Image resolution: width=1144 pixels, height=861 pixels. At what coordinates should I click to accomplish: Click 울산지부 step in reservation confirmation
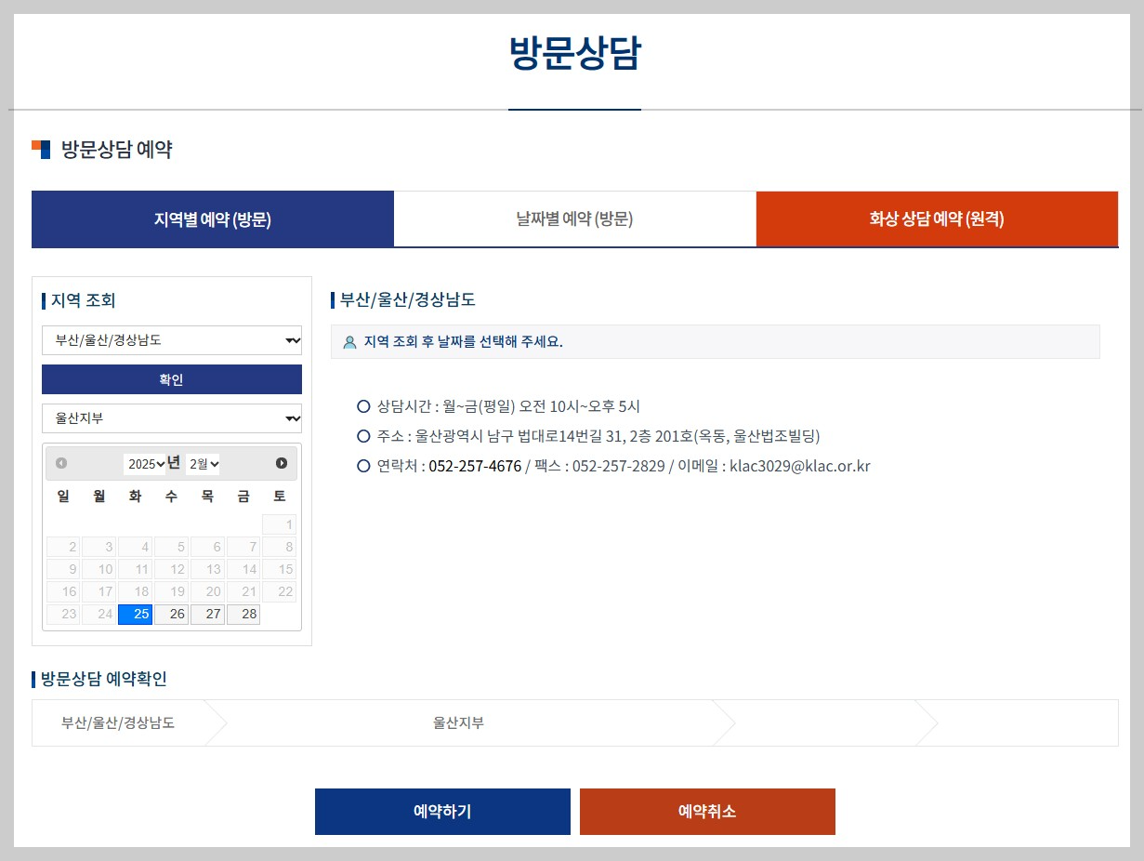pyautogui.click(x=458, y=722)
